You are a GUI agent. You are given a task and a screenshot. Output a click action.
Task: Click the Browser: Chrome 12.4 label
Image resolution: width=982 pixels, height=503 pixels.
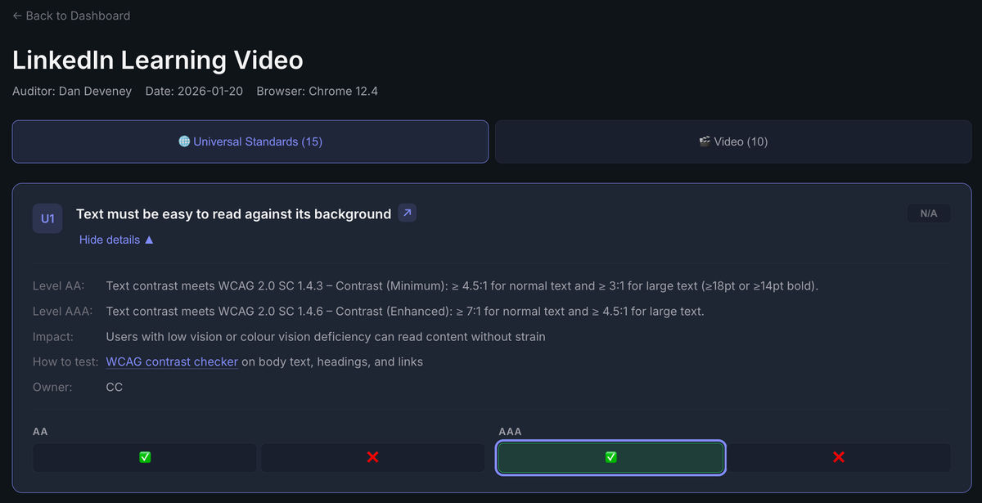coord(318,92)
